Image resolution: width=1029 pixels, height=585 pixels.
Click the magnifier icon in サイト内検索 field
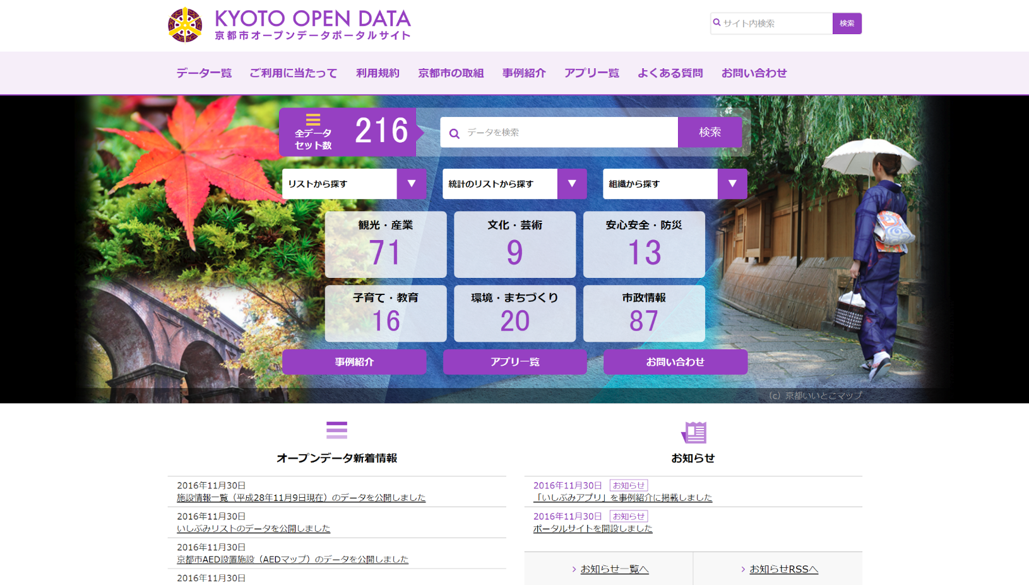click(x=717, y=23)
